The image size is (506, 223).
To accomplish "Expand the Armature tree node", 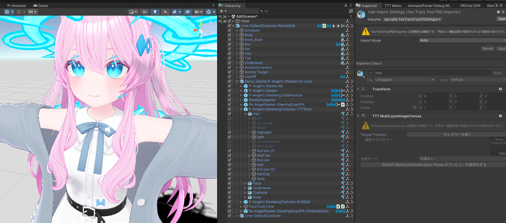I will 237,30.
